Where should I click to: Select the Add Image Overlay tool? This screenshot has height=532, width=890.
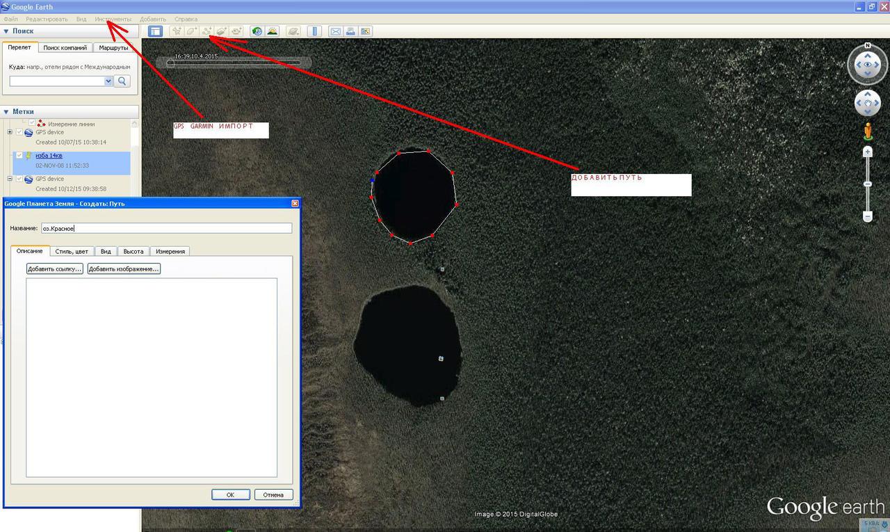[222, 31]
